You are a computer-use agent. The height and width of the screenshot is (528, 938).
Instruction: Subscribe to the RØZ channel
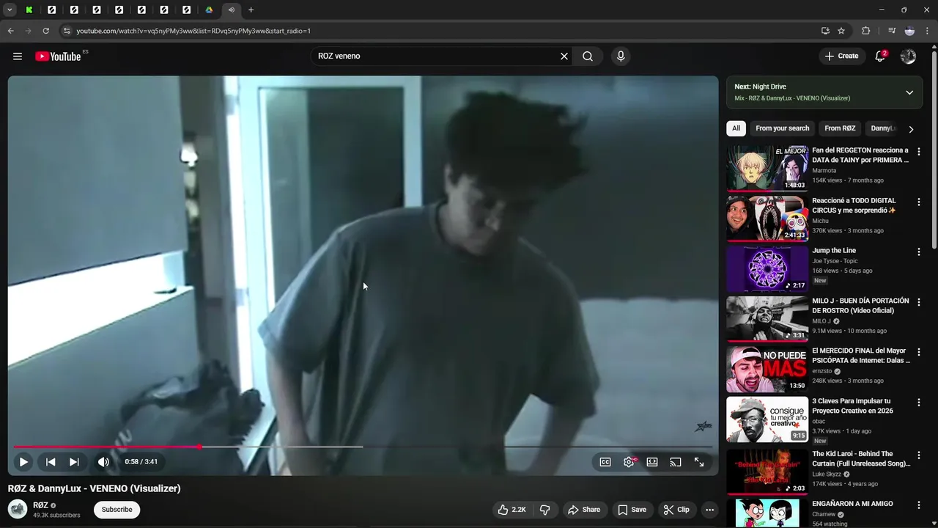click(x=117, y=510)
